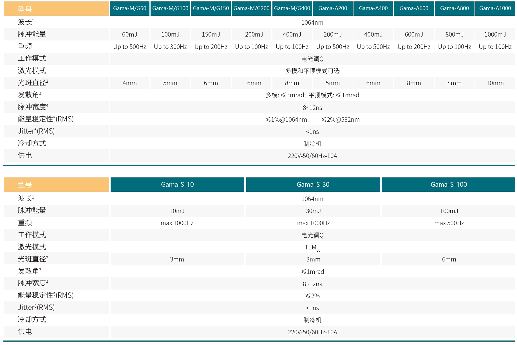517x345 pixels.
Task: Click 多模和平顶模式可选 in the first table
Action: point(312,71)
